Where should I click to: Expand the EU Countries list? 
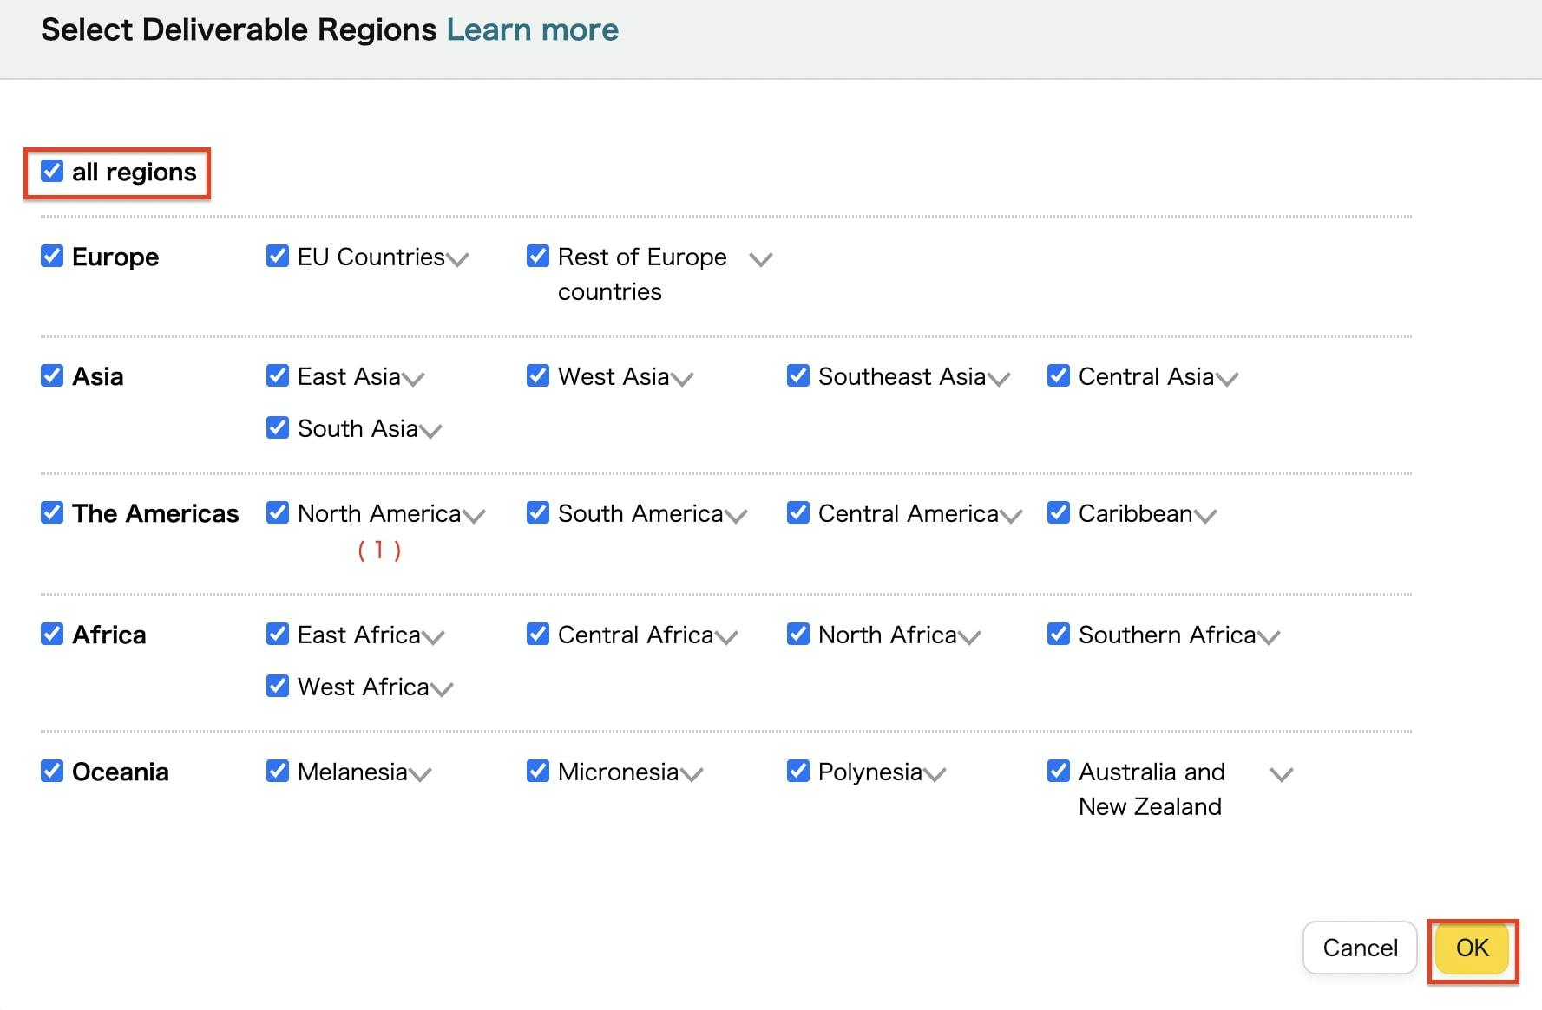tap(457, 259)
